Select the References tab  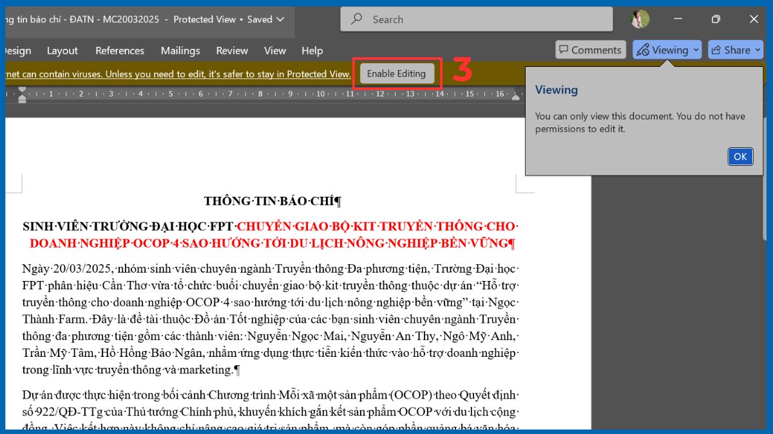tap(120, 50)
